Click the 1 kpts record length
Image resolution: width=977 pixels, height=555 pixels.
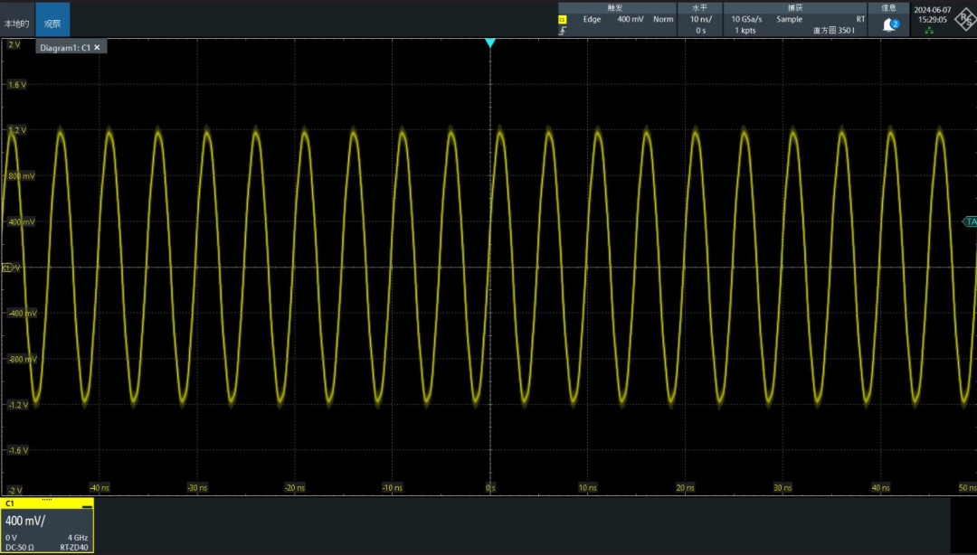point(745,31)
